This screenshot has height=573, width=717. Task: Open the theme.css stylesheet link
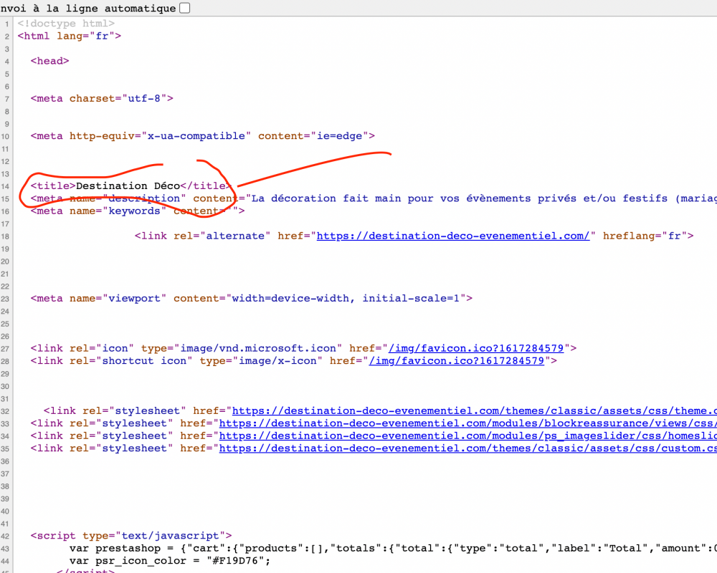click(x=474, y=411)
